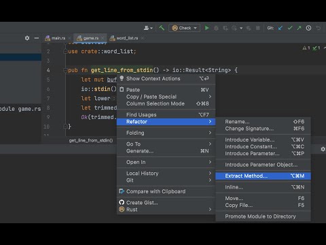Collapse the use crate::word_list fold marker
The width and height of the screenshot is (326, 245).
point(65,52)
